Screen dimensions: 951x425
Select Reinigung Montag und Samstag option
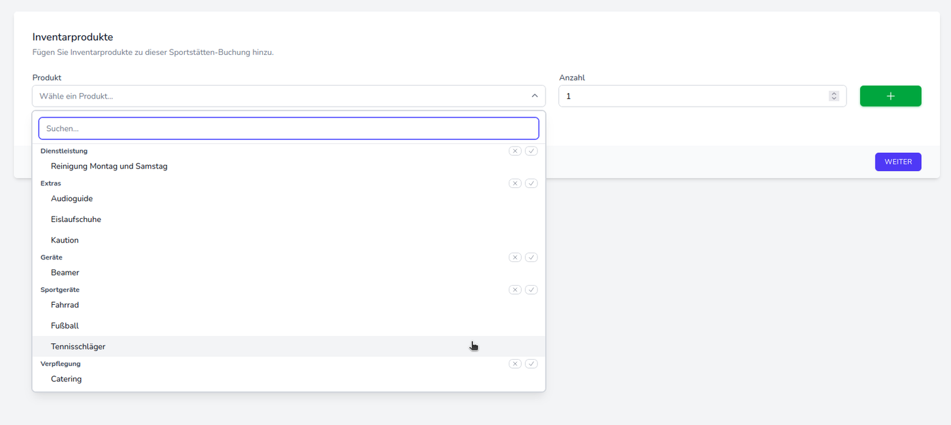pos(109,166)
